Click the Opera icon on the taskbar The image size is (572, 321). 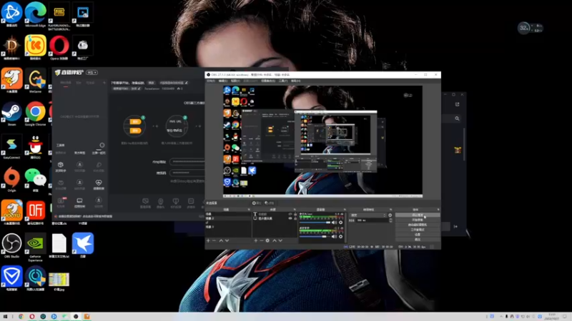point(32,316)
